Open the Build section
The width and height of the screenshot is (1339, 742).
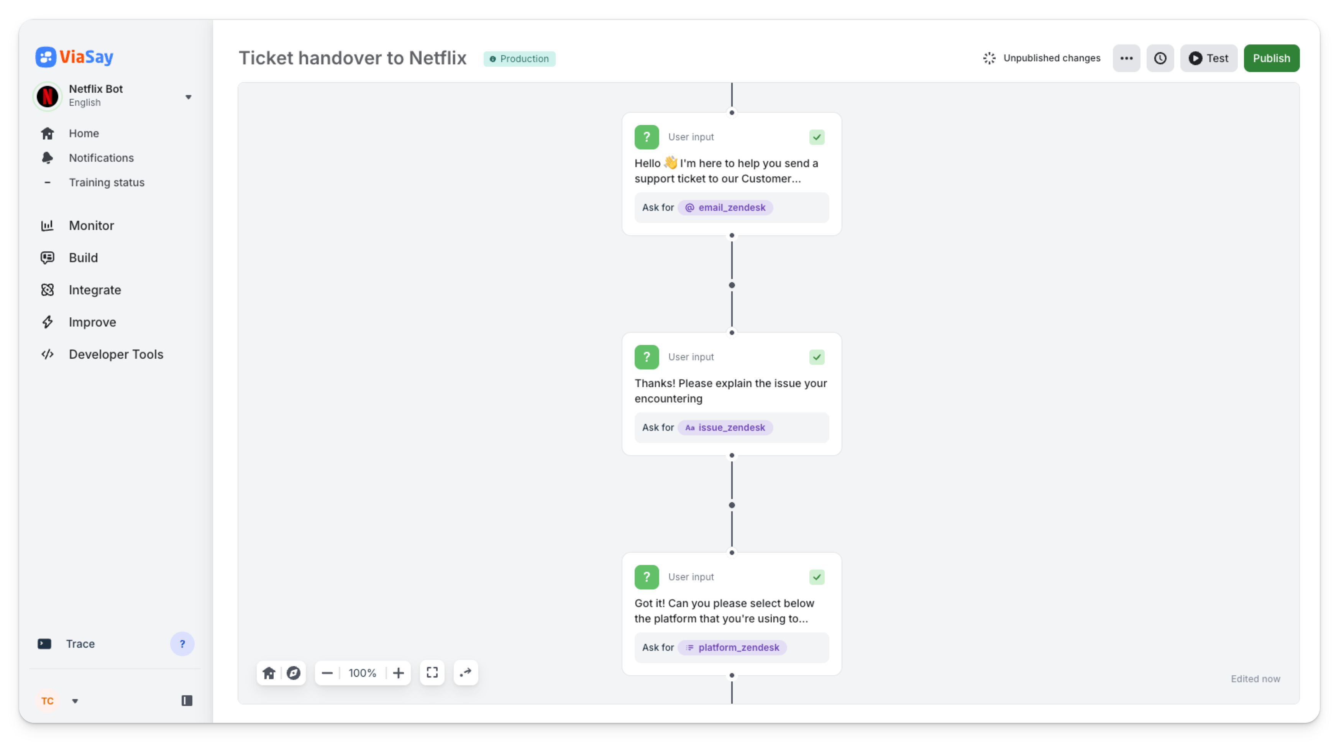point(83,258)
